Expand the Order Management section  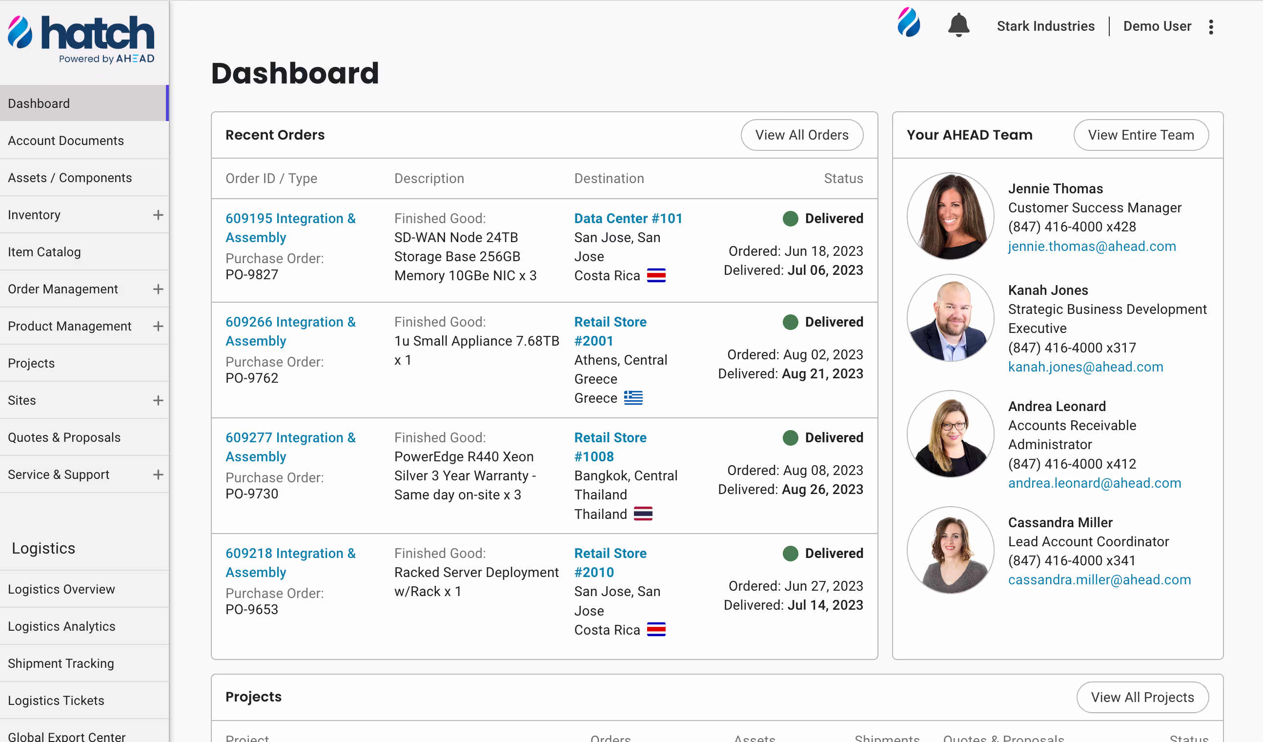tap(158, 289)
